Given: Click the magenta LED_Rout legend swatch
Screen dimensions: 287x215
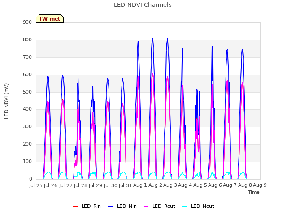Looking at the screenshot, I should (146, 207).
